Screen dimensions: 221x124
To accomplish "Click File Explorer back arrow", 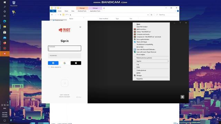I will (52, 14).
